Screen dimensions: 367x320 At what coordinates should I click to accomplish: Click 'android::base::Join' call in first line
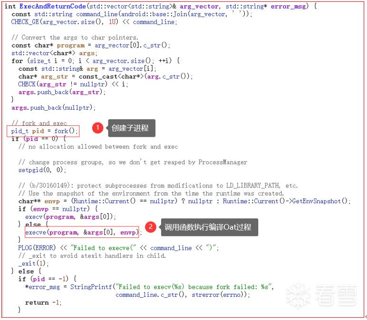point(155,14)
